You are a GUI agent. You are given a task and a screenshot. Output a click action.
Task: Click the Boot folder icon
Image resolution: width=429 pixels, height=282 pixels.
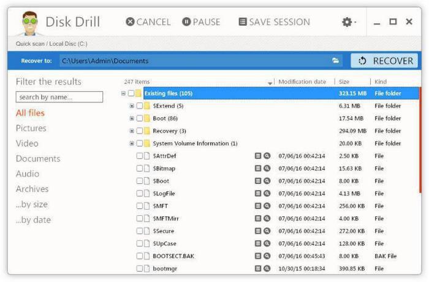(x=147, y=118)
